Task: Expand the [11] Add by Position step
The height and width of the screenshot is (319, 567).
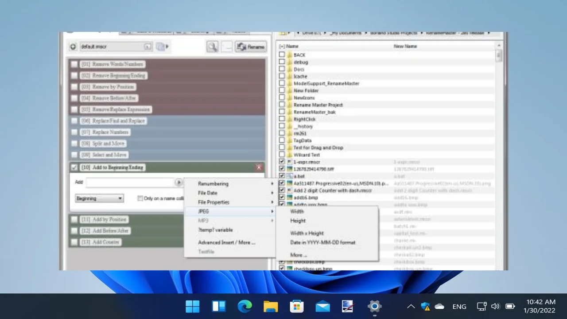Action: click(104, 219)
